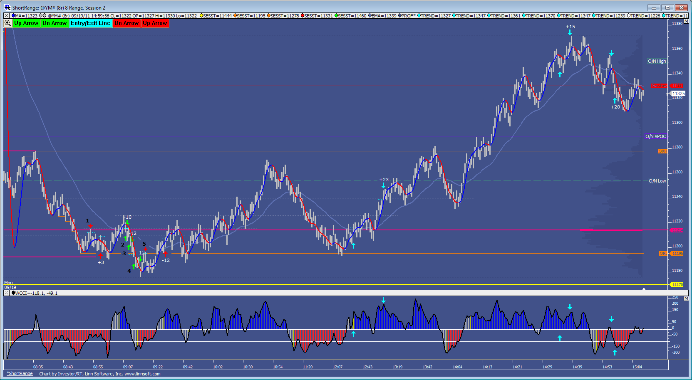
Task: Click the TREND=11361 legend marker
Action: coord(489,16)
